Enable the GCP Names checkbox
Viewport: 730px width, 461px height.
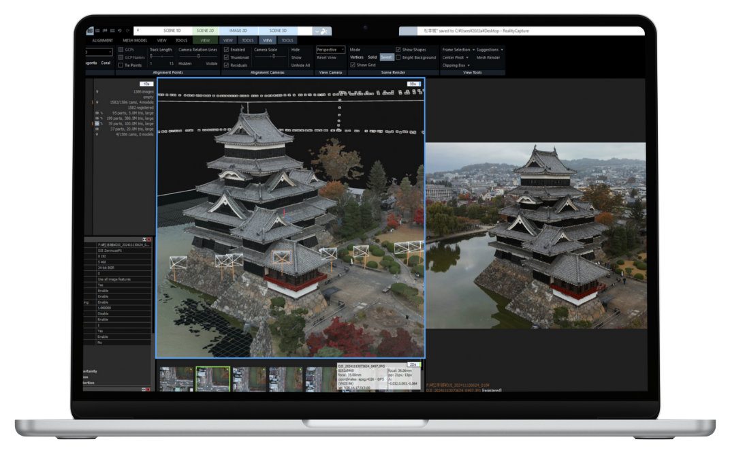click(x=121, y=57)
